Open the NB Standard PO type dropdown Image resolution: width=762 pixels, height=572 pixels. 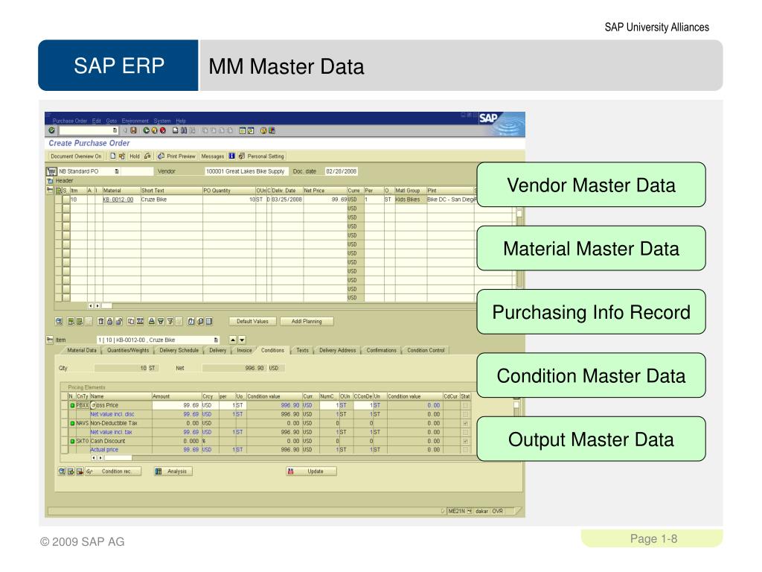point(117,172)
